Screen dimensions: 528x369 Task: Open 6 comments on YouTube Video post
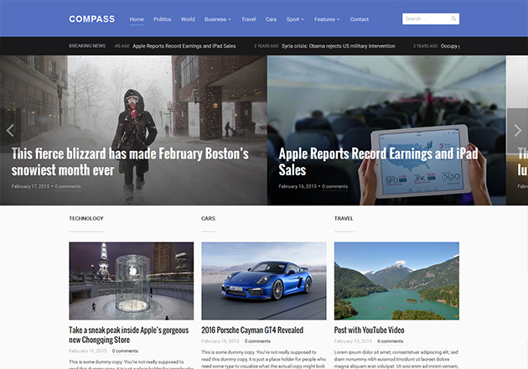391,341
